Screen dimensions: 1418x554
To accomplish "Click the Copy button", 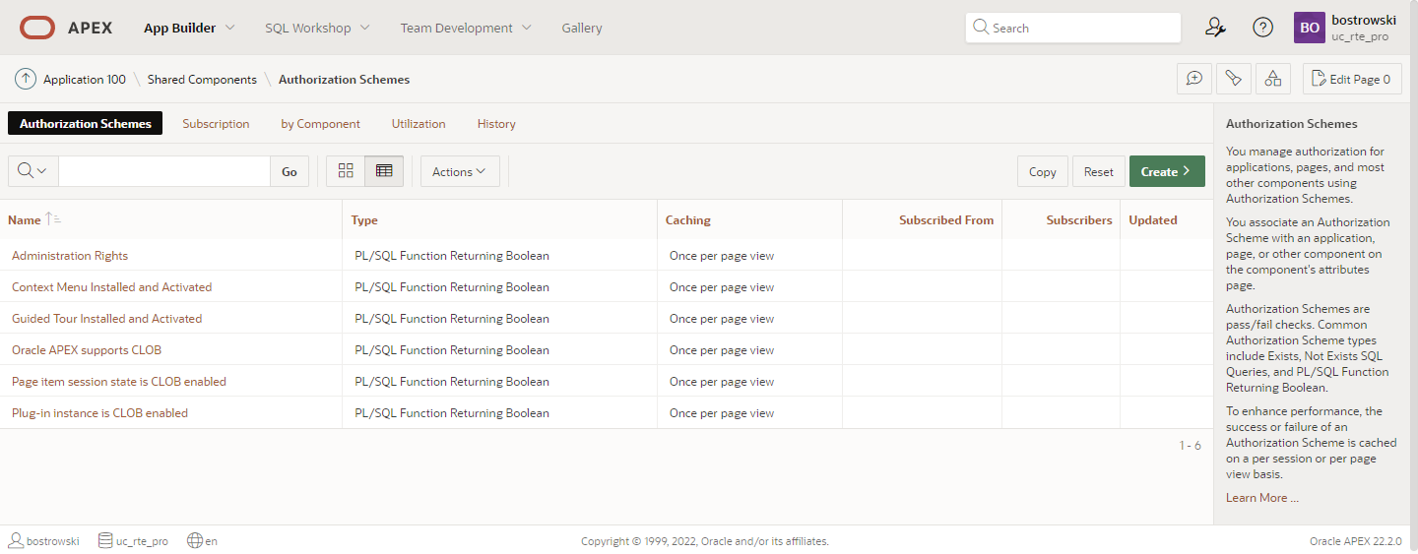I will click(1043, 171).
